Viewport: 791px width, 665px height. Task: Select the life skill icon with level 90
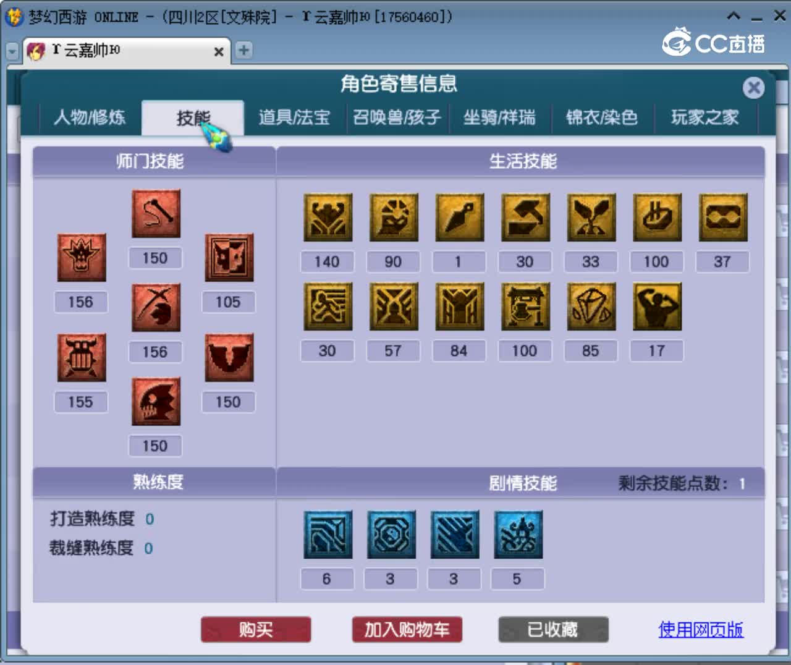394,218
